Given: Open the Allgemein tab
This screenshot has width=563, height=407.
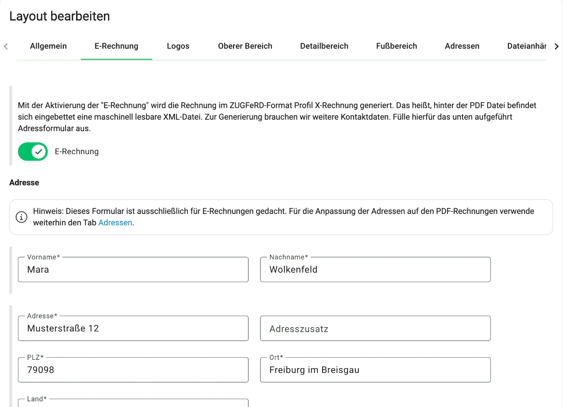Looking at the screenshot, I should (49, 46).
